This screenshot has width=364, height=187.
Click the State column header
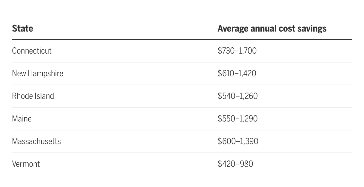pos(22,29)
